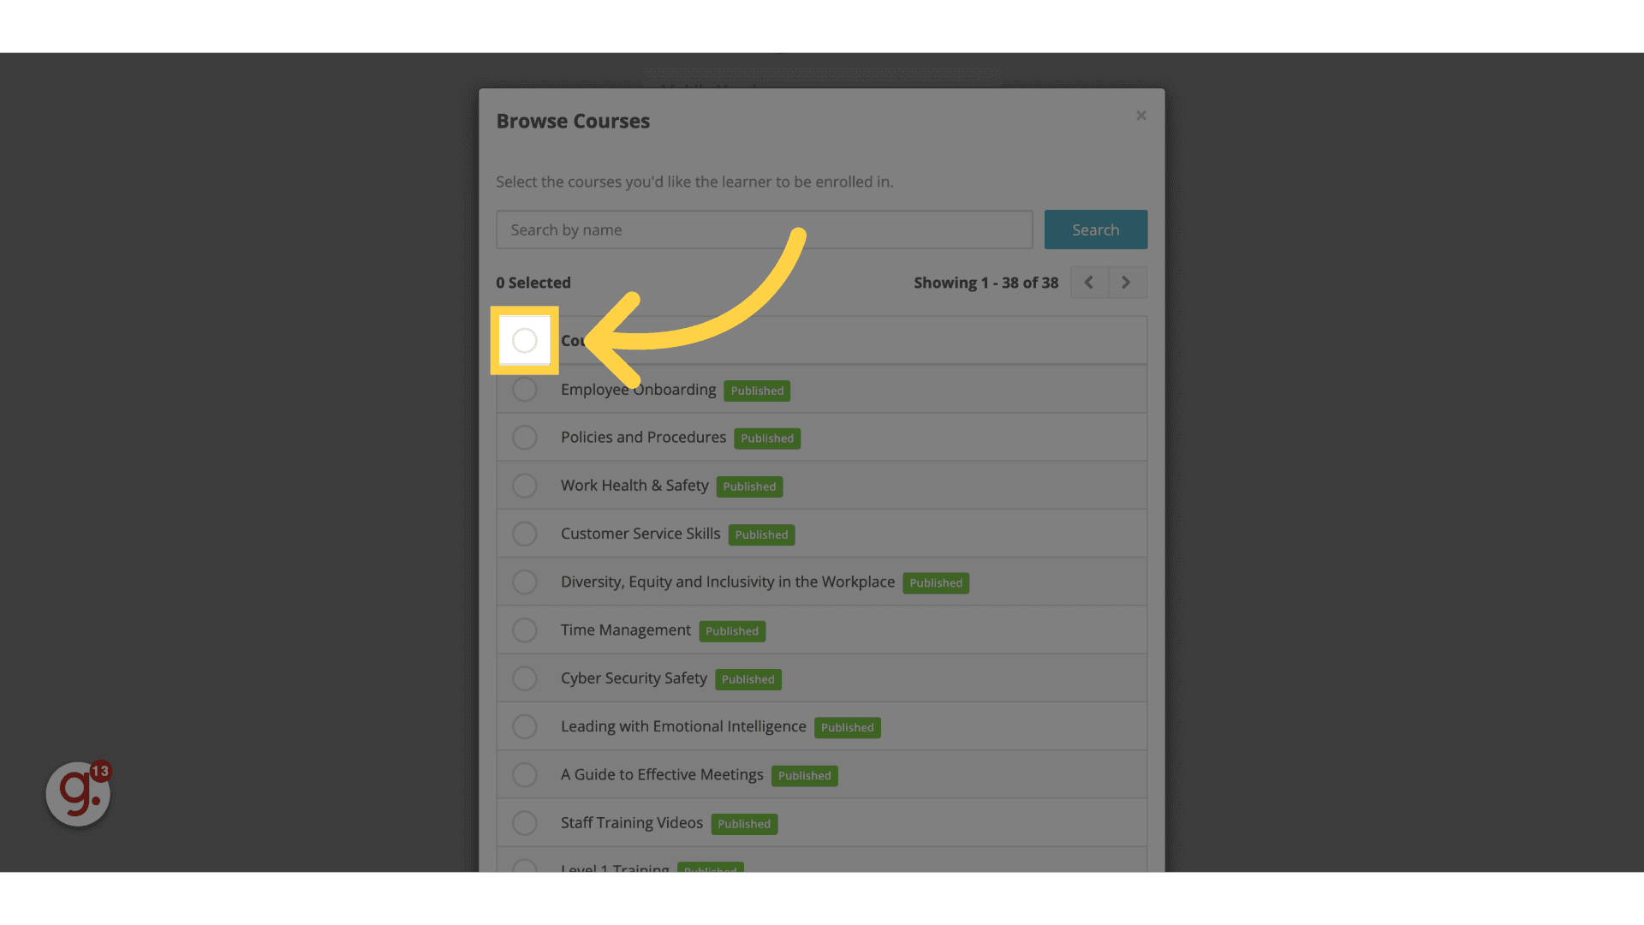Image resolution: width=1644 pixels, height=925 pixels.
Task: Click Published badge beside Employee Onboarding
Action: click(757, 391)
